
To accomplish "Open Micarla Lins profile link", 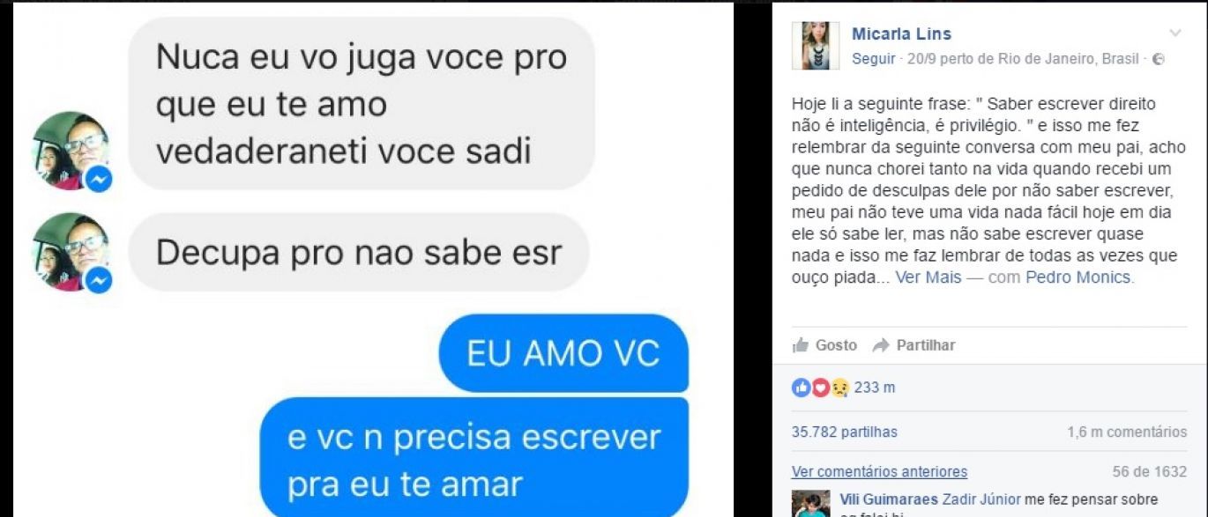I will 901,34.
